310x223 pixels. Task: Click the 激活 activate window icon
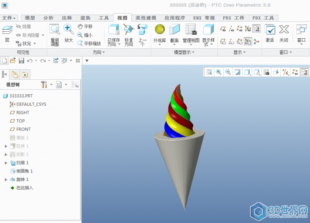[270, 33]
